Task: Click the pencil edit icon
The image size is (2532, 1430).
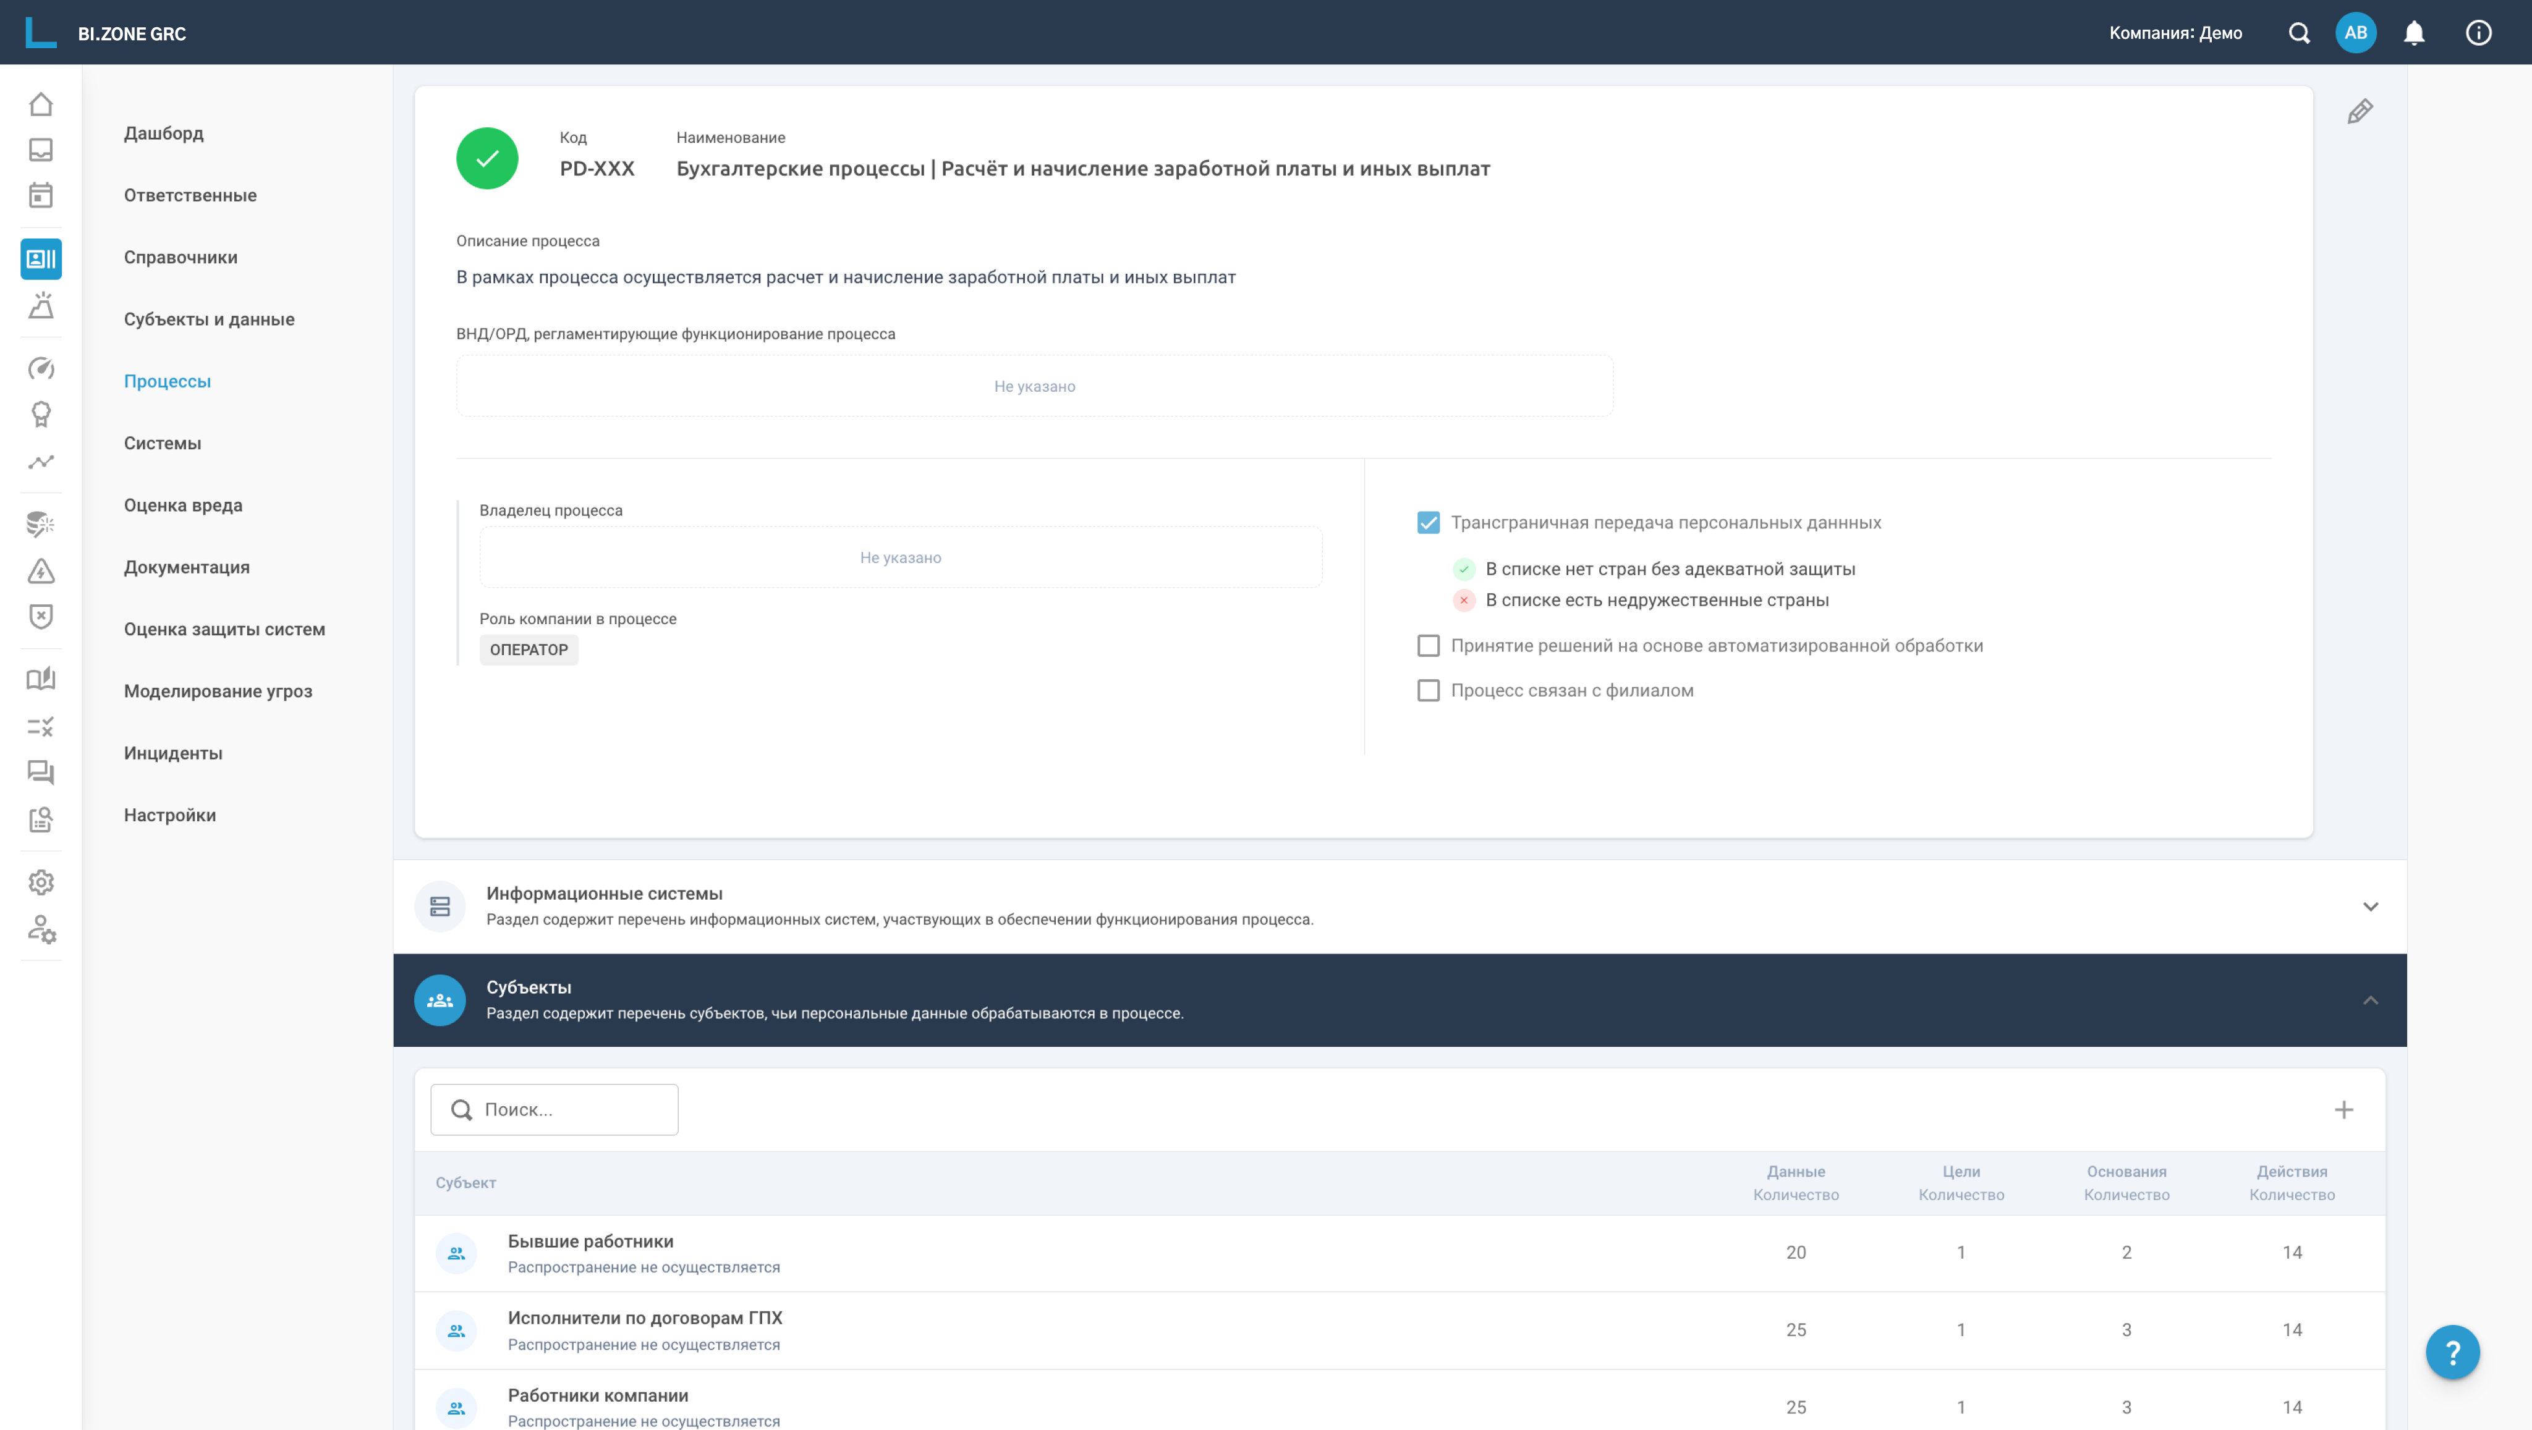Action: click(x=2359, y=112)
